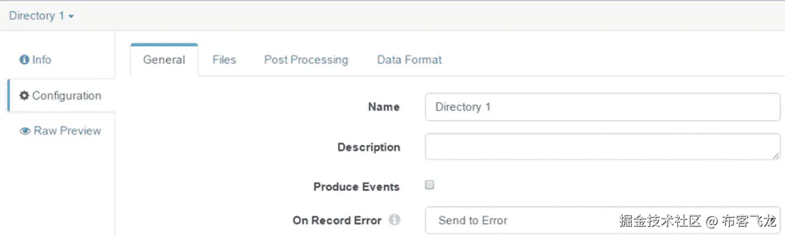This screenshot has height=237, width=785.
Task: Click the Produce Events label text
Action: (x=356, y=187)
